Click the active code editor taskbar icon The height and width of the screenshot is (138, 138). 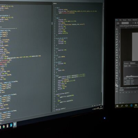pyautogui.click(x=15, y=125)
